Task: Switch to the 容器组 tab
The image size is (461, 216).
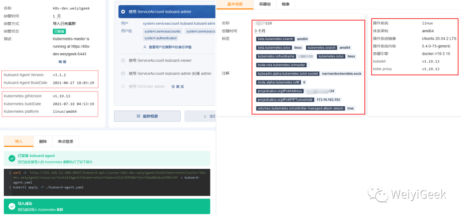Action: (265, 4)
